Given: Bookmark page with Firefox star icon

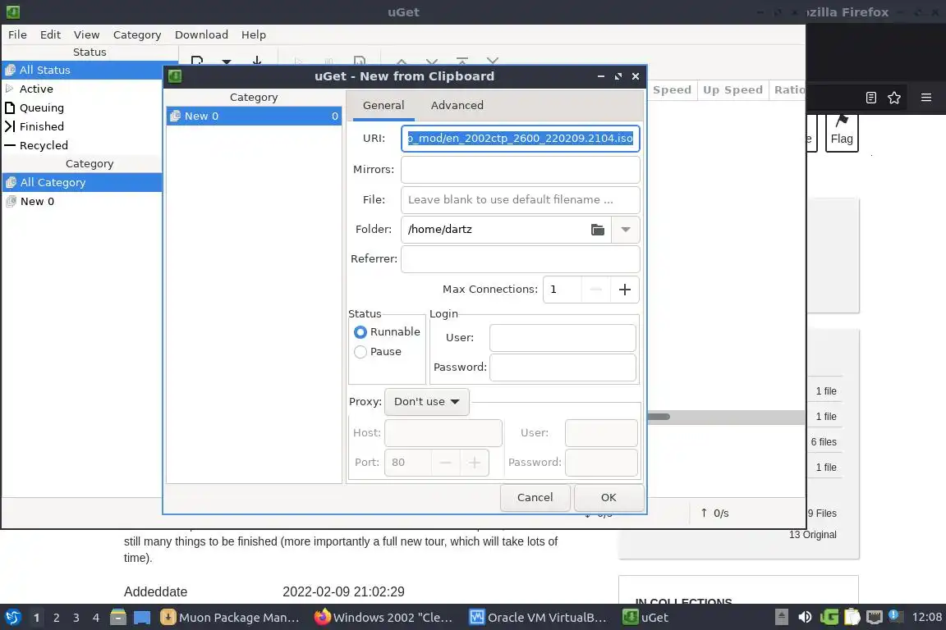Looking at the screenshot, I should (894, 98).
